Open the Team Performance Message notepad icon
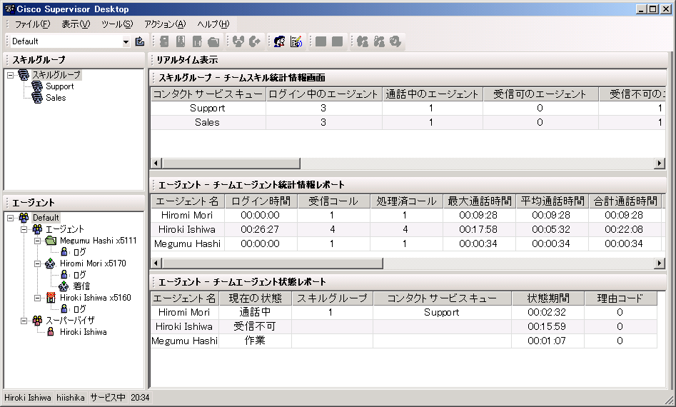This screenshot has width=676, height=407. point(296,41)
